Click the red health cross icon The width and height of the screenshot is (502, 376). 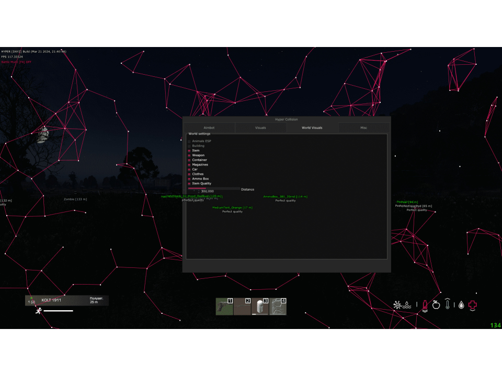point(473,305)
